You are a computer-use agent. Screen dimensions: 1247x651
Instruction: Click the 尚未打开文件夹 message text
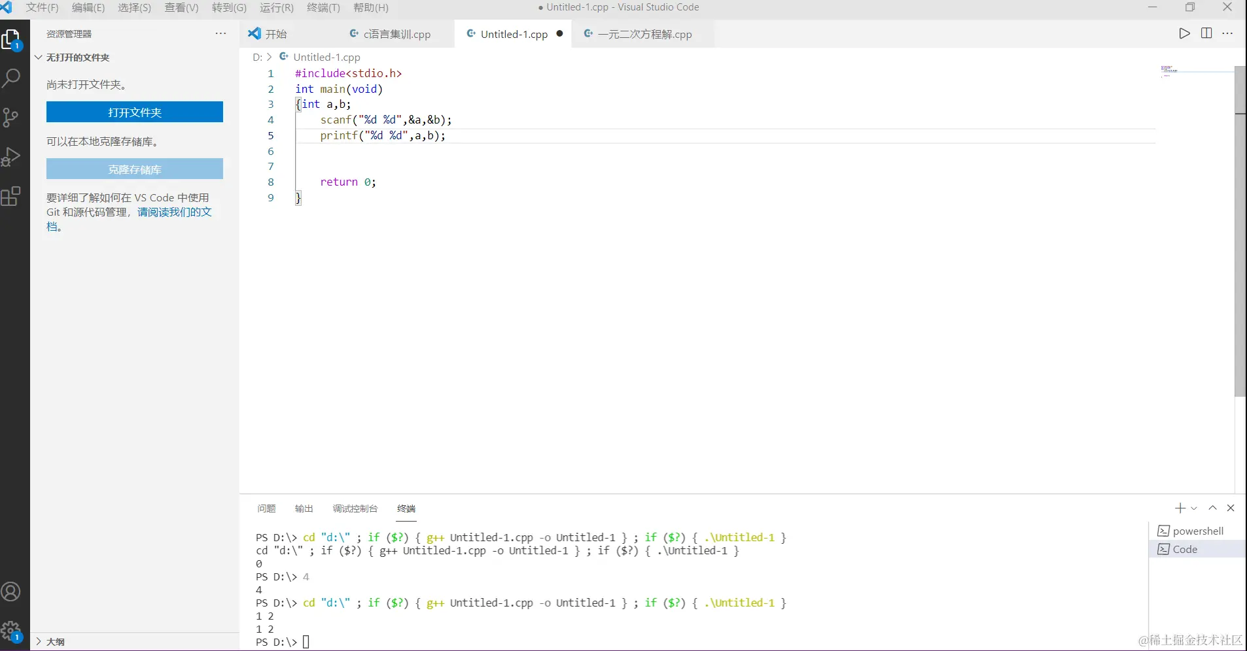87,84
